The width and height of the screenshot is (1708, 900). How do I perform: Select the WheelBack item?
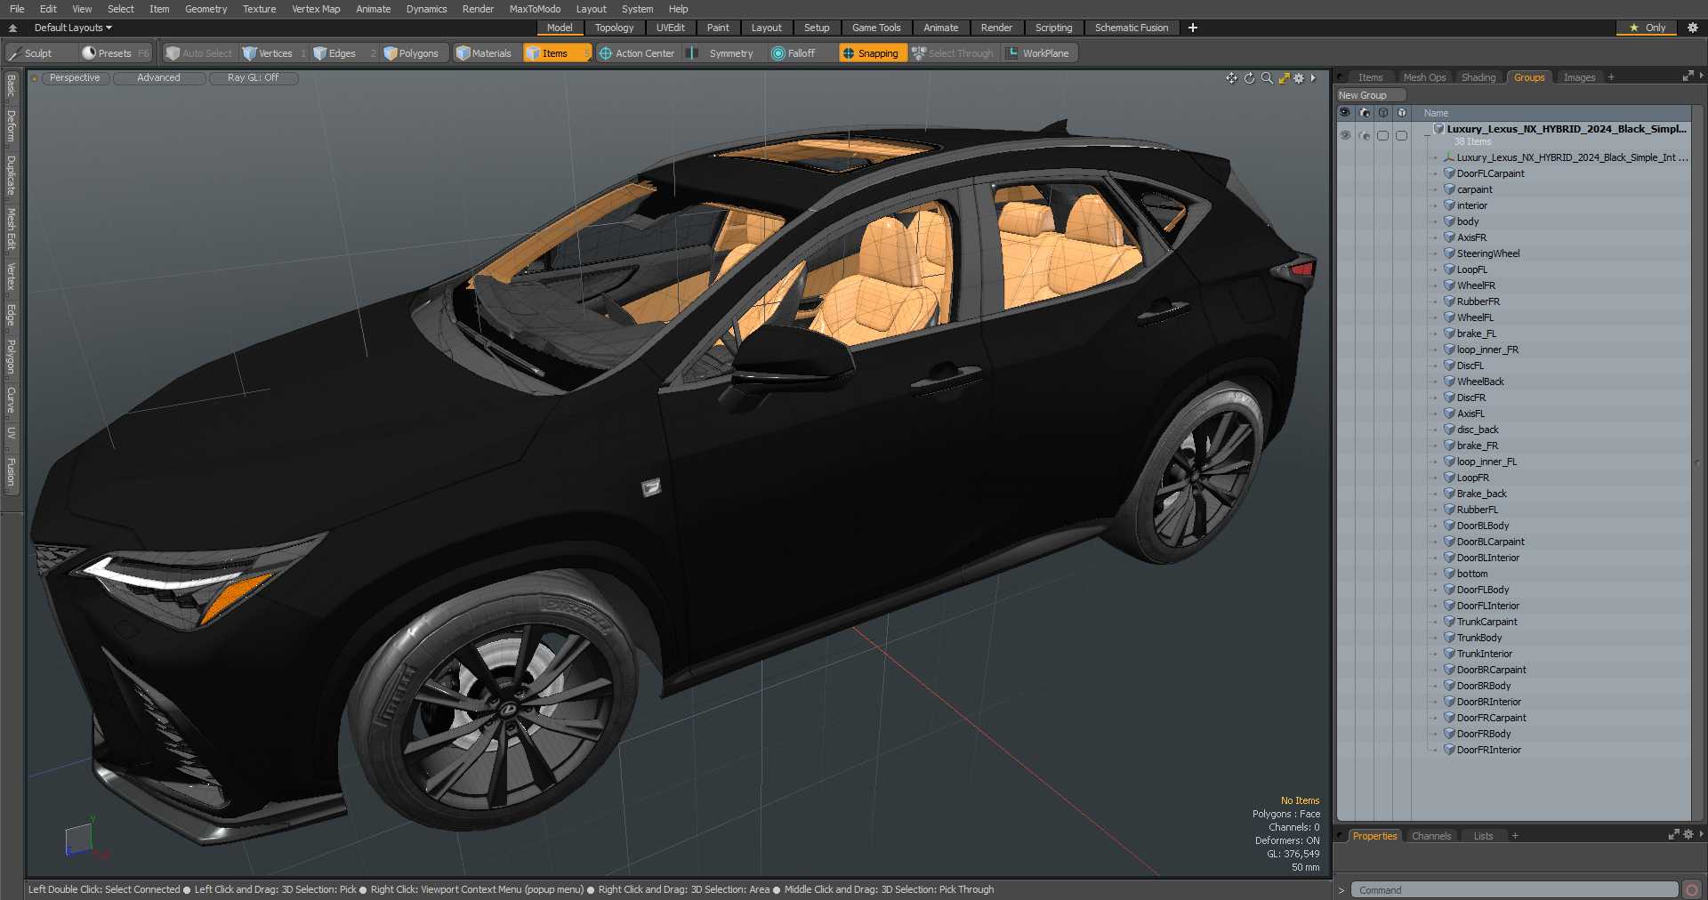tap(1480, 382)
